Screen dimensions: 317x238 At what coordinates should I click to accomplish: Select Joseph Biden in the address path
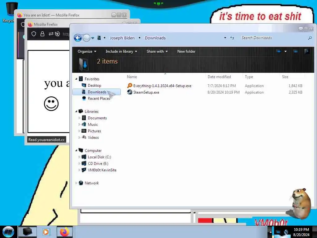click(x=122, y=38)
